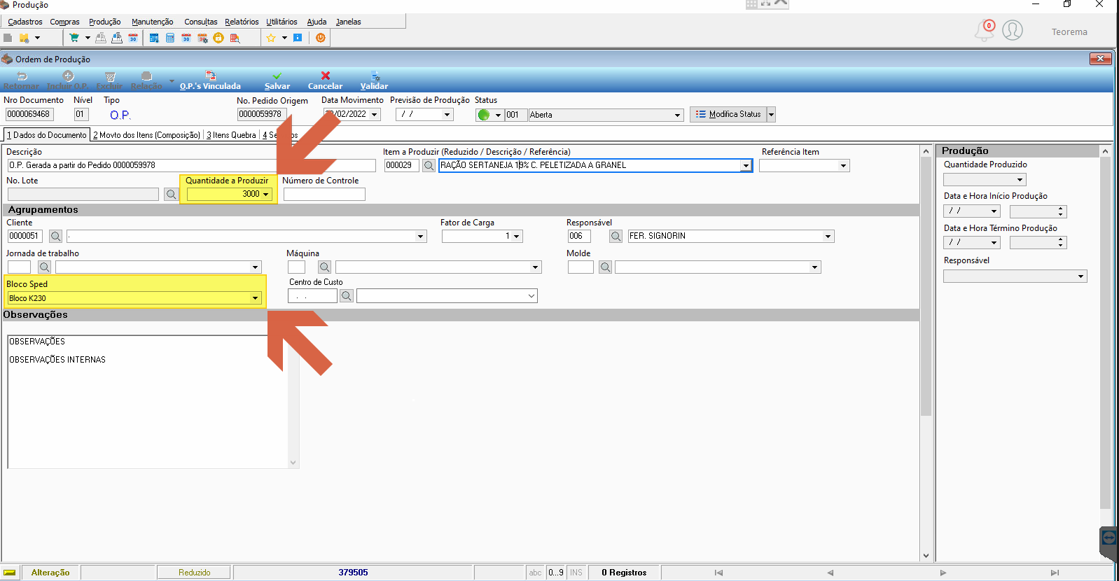Close the Ordem de Produção window
Image resolution: width=1119 pixels, height=581 pixels.
(x=1101, y=59)
